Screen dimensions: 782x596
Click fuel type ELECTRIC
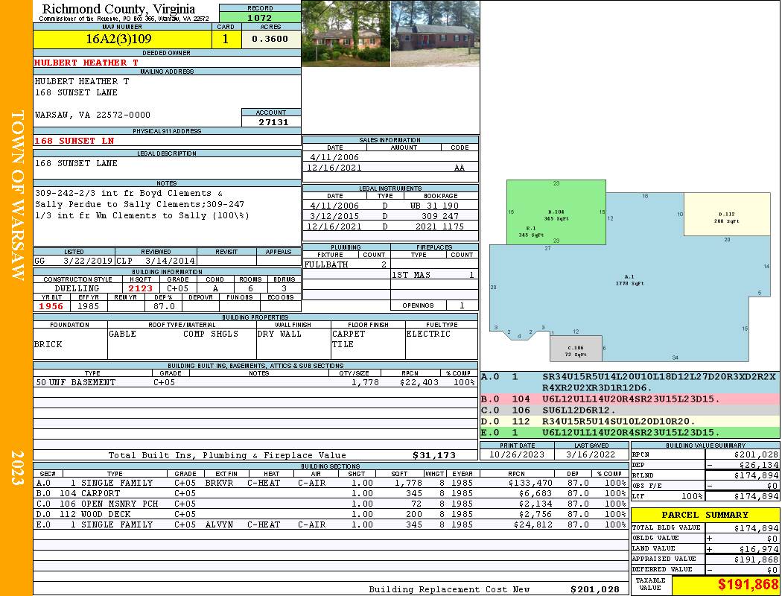(x=428, y=334)
